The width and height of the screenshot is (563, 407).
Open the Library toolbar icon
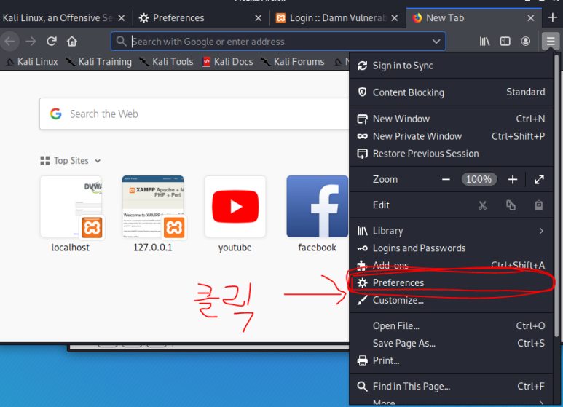pos(484,42)
